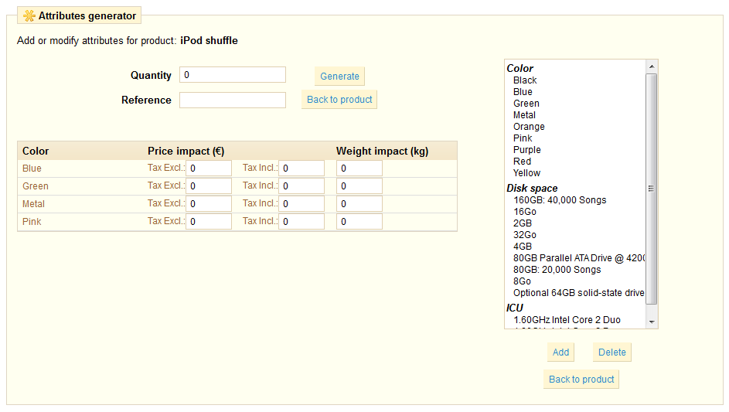Click Tax Excl. price field for Blue
The width and height of the screenshot is (729, 412).
click(x=209, y=169)
